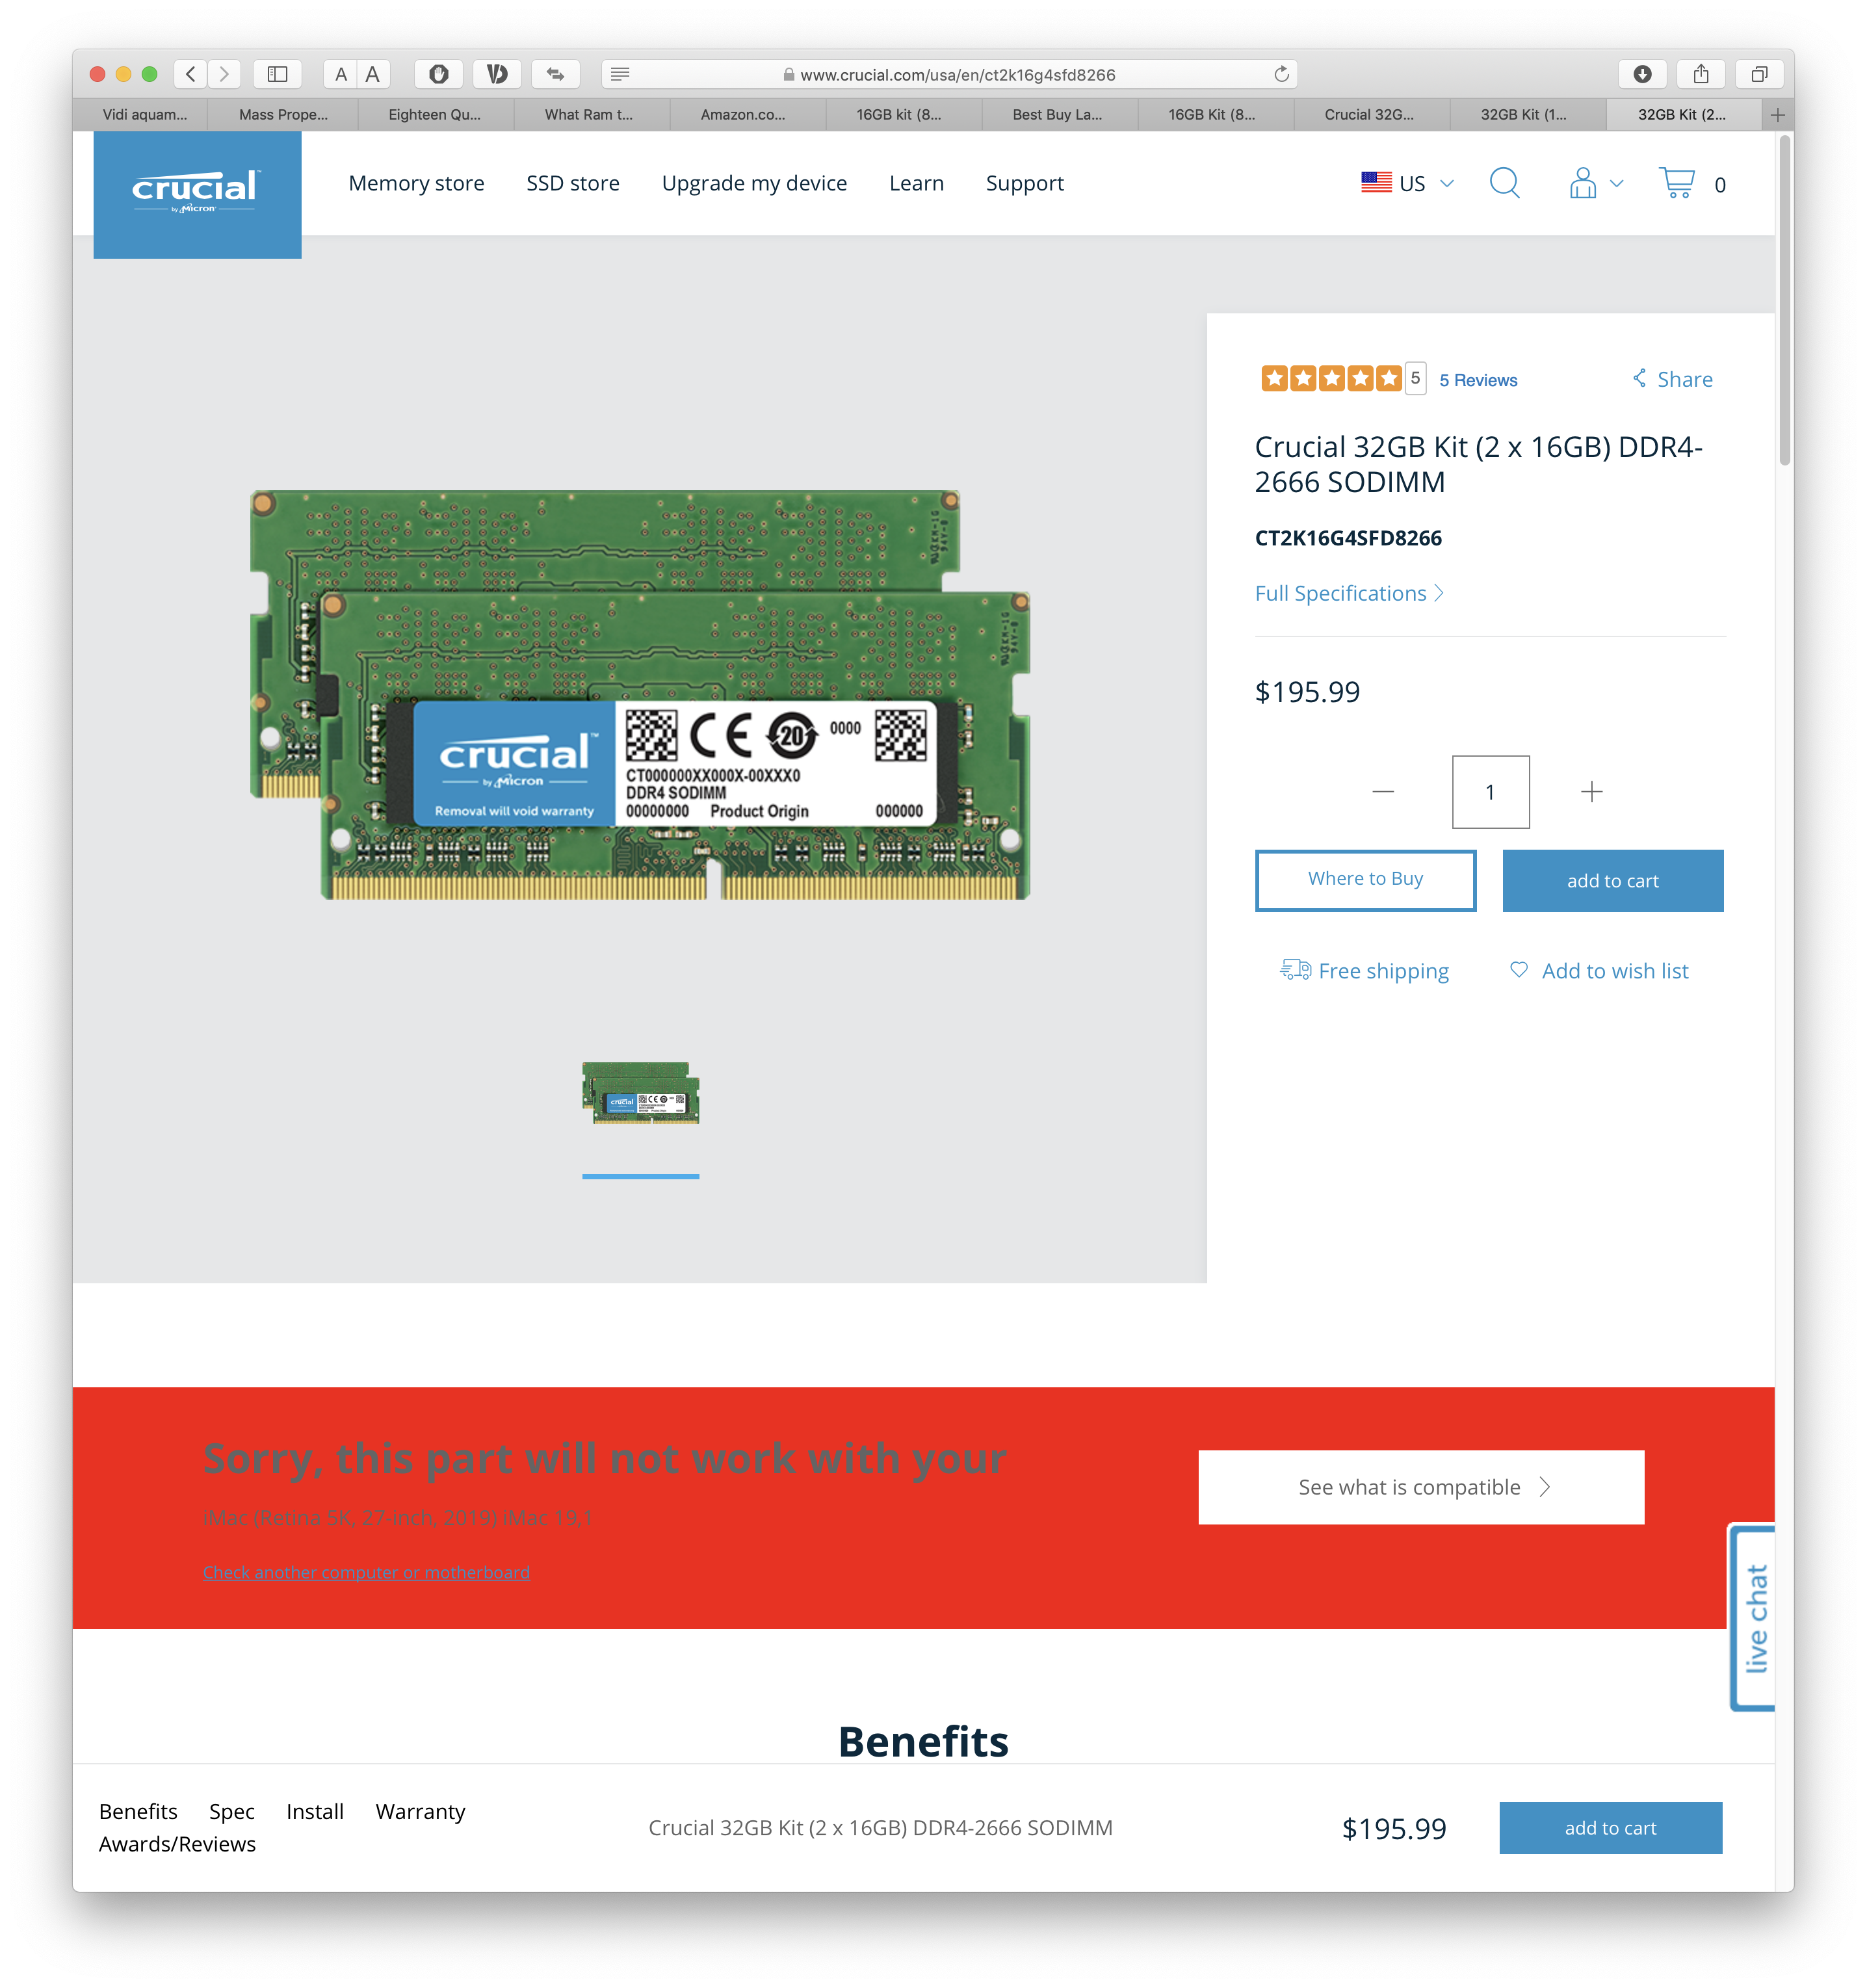The width and height of the screenshot is (1867, 1988).
Task: Open the Support menu
Action: [x=1024, y=183]
